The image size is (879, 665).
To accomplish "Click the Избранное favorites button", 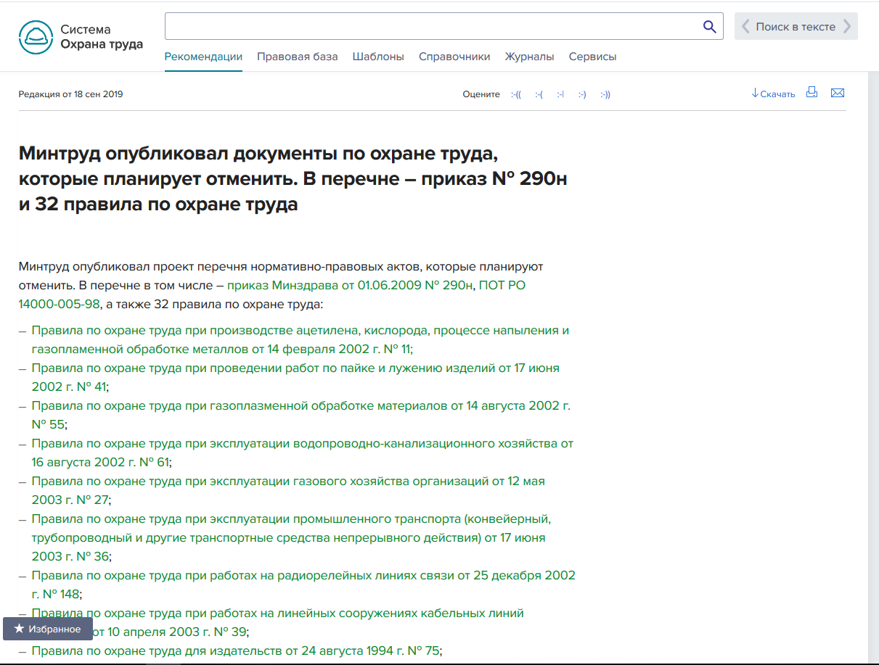I will pos(48,629).
